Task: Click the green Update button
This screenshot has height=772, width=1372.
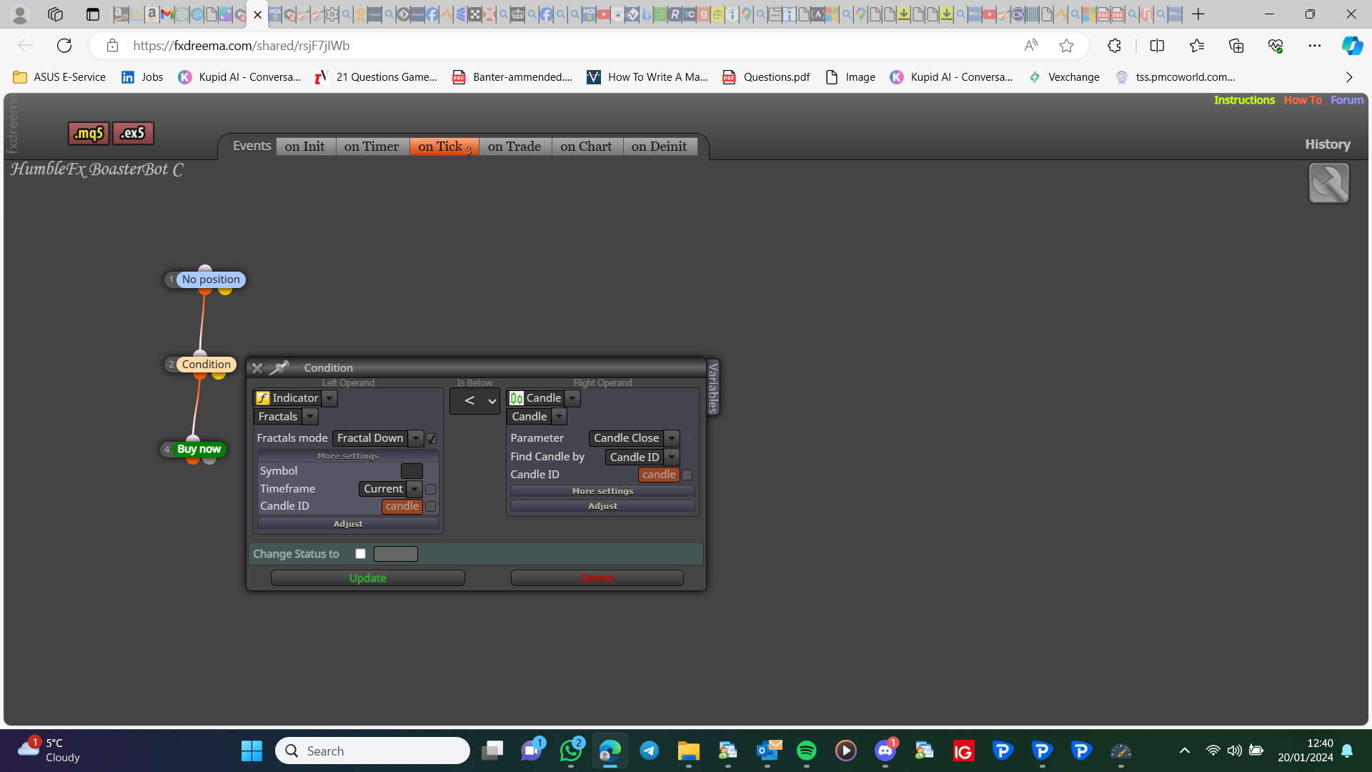Action: pos(367,578)
